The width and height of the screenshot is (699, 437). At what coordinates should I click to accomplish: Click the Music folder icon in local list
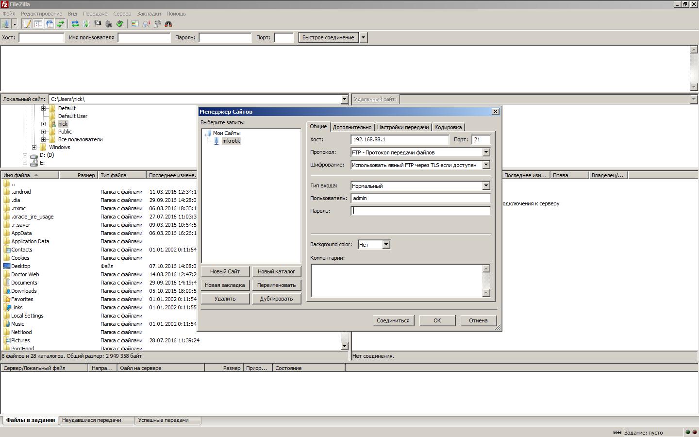tap(7, 324)
